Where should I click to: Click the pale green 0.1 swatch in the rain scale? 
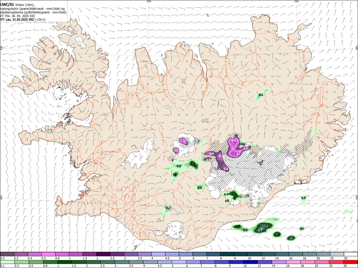pyautogui.click(x=7, y=262)
